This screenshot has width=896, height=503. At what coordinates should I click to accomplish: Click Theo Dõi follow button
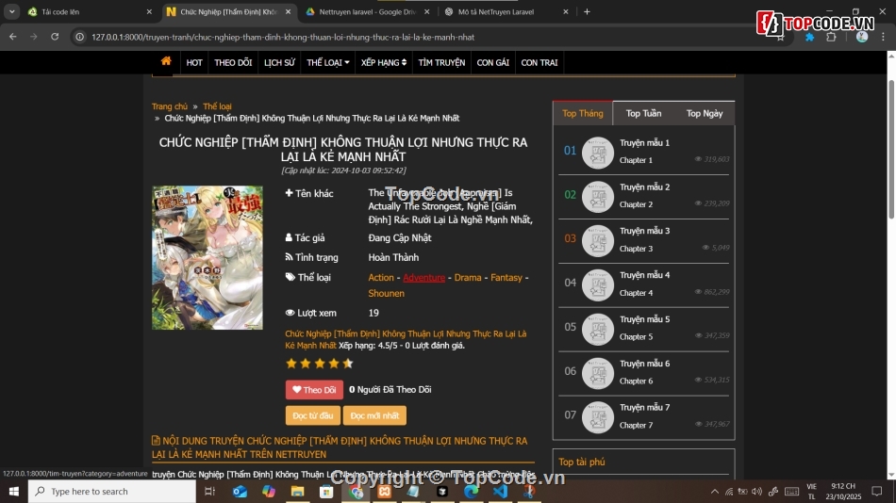pos(314,389)
